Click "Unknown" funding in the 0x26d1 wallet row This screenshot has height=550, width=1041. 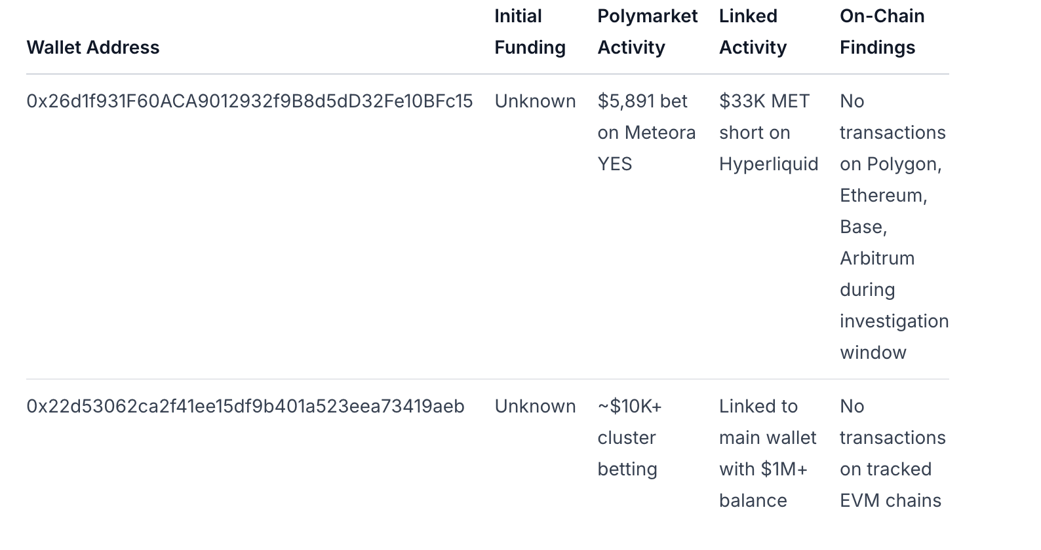coord(535,101)
